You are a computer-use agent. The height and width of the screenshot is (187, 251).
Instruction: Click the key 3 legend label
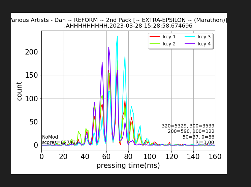204,37
